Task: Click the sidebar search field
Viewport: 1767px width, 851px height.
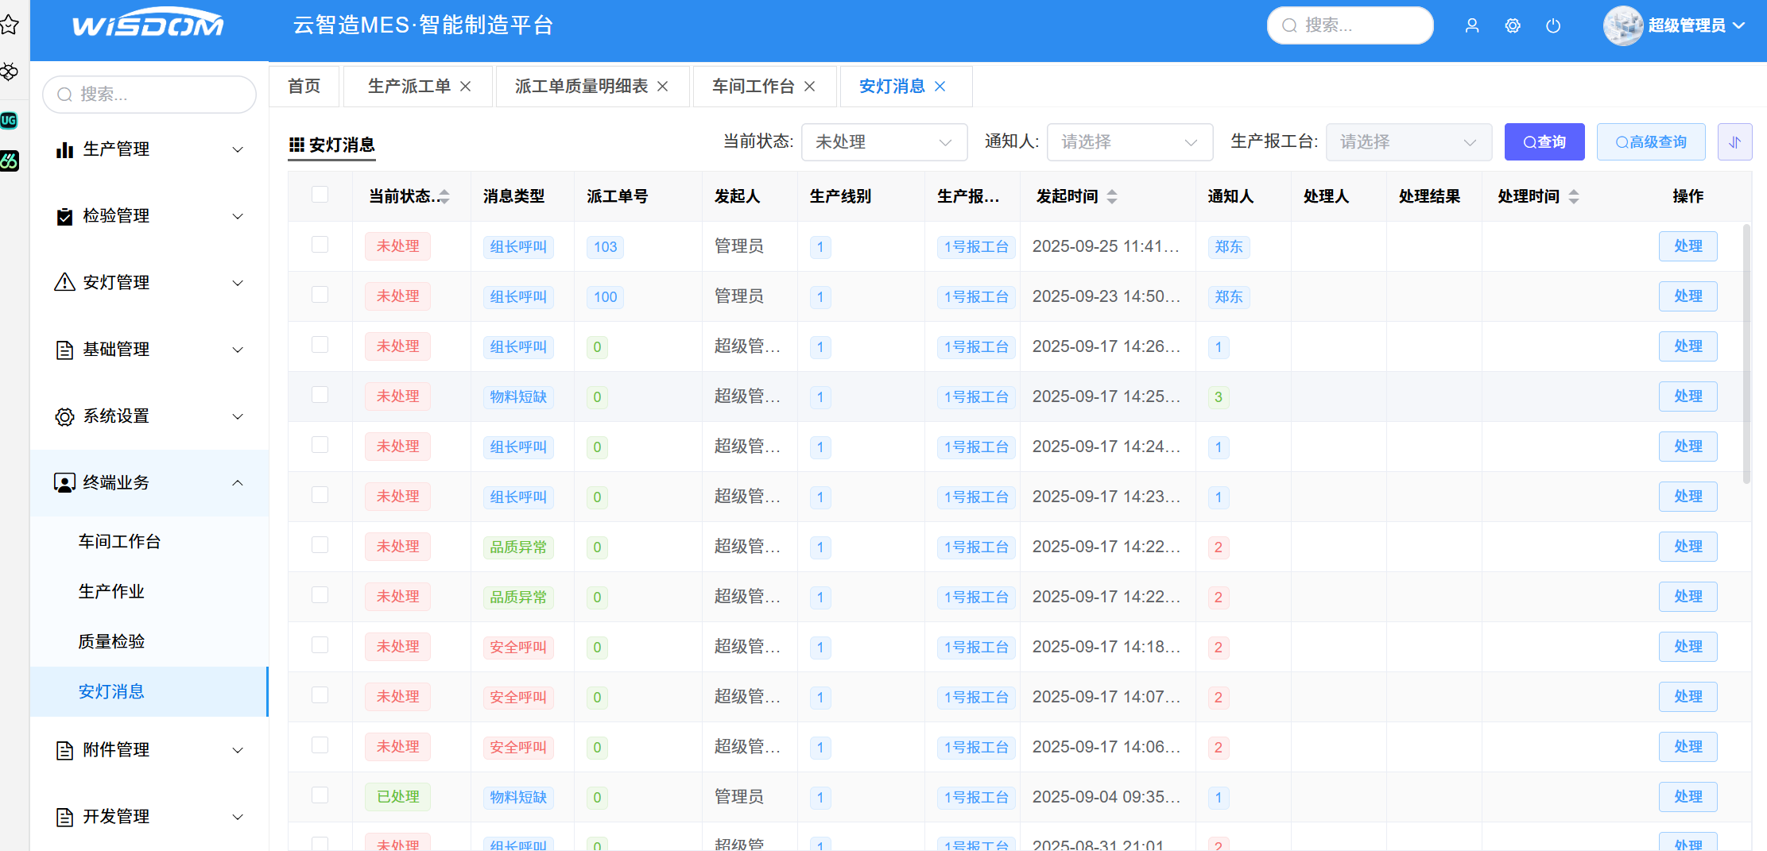Action: tap(149, 95)
